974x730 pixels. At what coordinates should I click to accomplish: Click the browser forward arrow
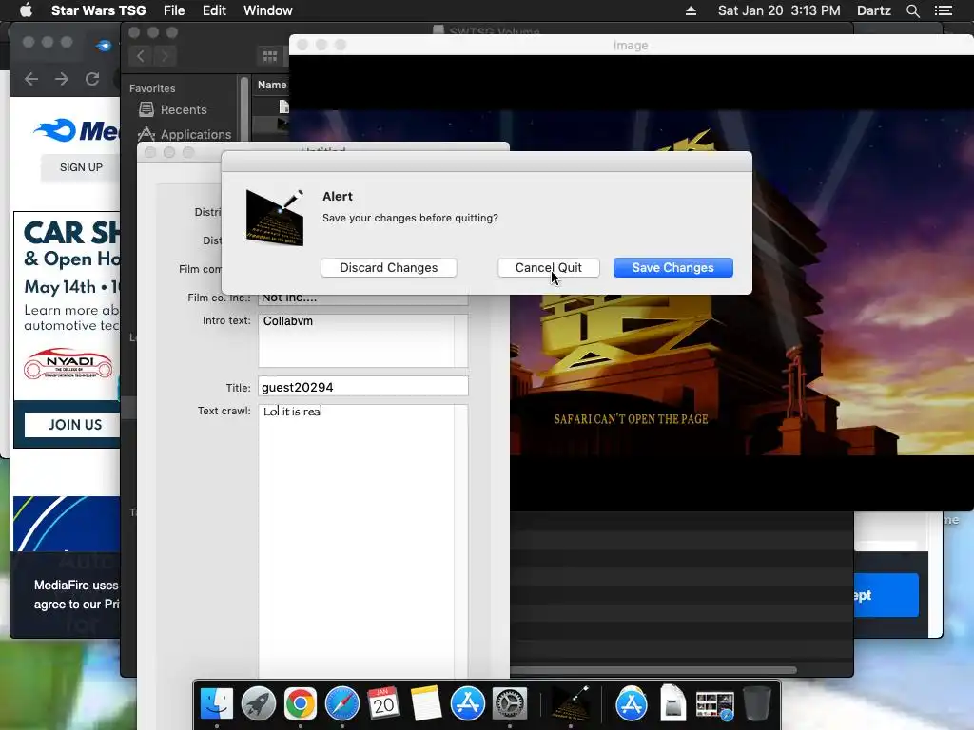click(x=62, y=79)
